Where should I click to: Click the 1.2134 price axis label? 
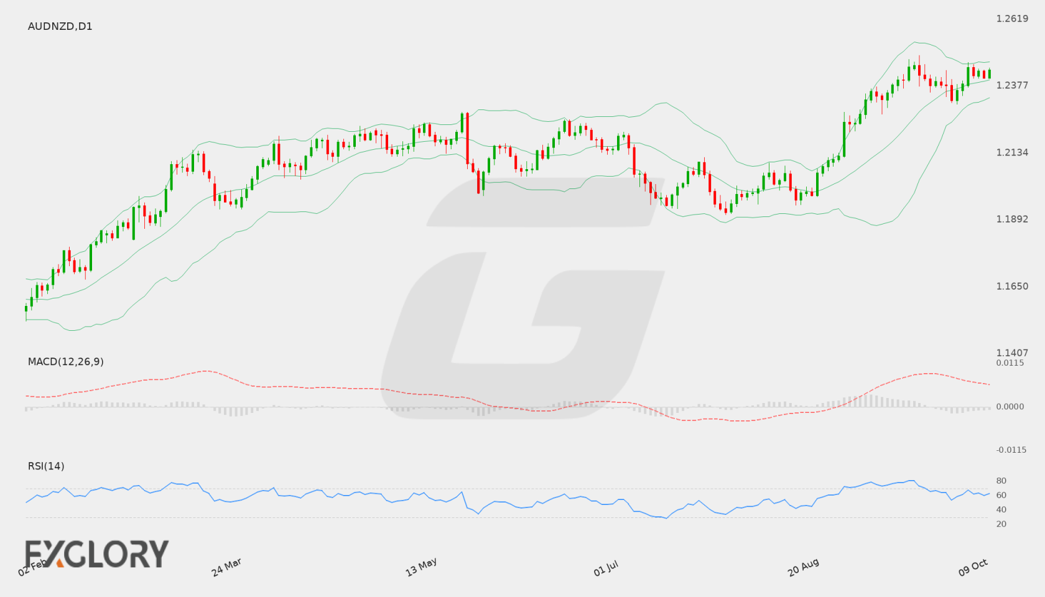click(1012, 152)
